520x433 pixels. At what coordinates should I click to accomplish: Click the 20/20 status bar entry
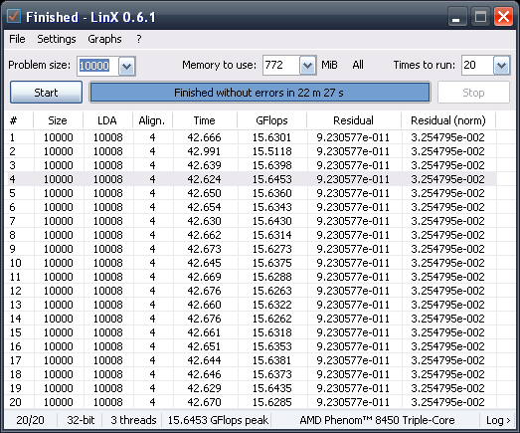tap(30, 420)
